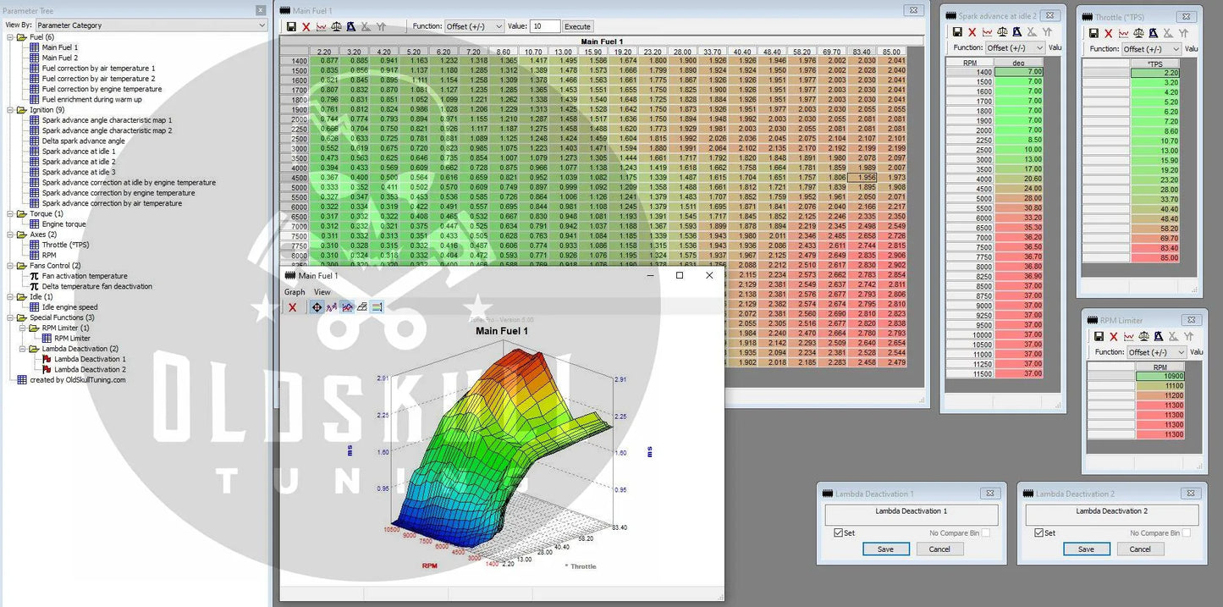Toggle the Set checkbox in Lambda Deactivation 1
1223x607 pixels.
click(x=838, y=533)
